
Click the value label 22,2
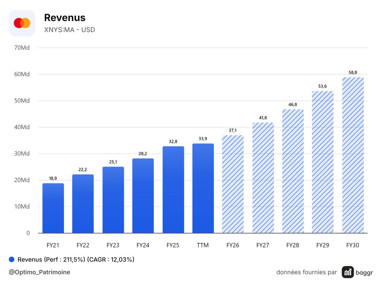pyautogui.click(x=83, y=170)
